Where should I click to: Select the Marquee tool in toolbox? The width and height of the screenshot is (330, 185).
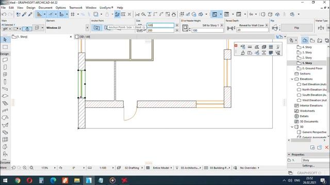[x=5, y=47]
